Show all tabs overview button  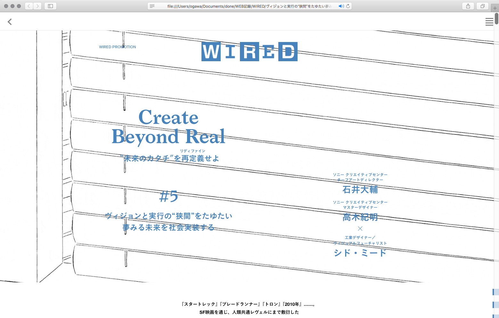[482, 6]
